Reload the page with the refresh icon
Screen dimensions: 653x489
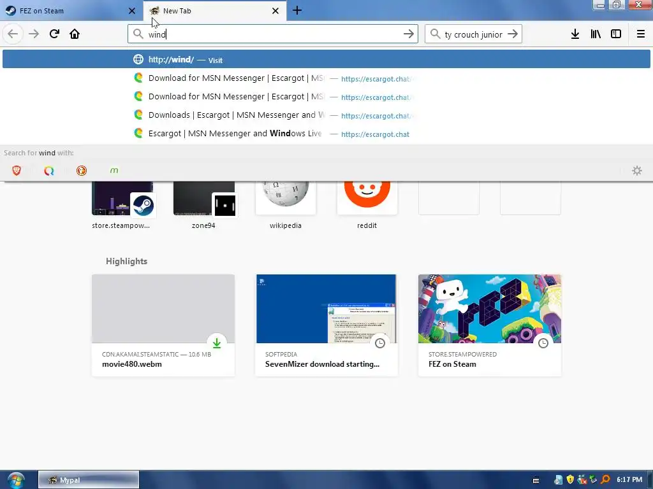coord(54,34)
